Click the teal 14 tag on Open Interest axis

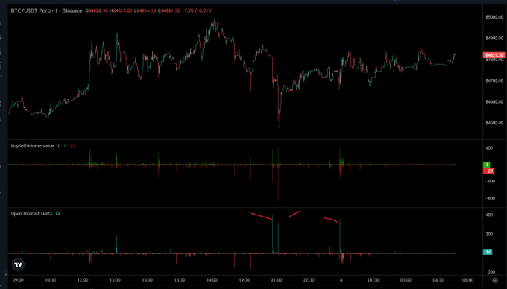coord(488,252)
